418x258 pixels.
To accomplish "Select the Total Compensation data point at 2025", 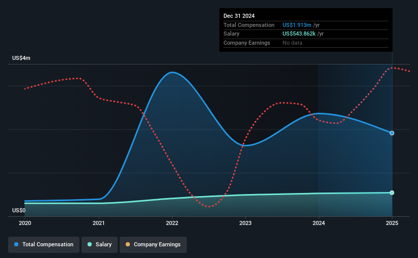I will [x=392, y=133].
